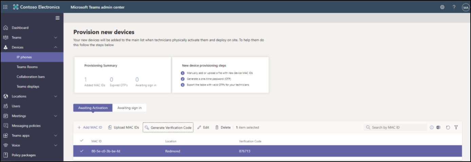Open the help question mark icon

pos(454,7)
